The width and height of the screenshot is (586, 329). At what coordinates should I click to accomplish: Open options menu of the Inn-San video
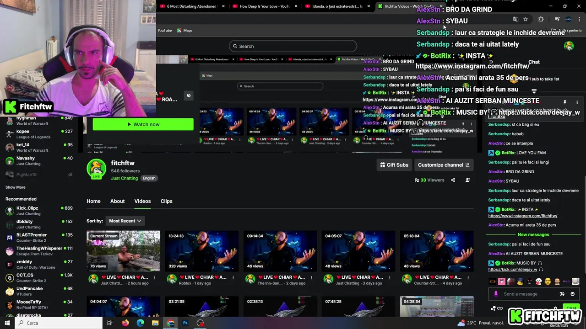click(x=311, y=277)
